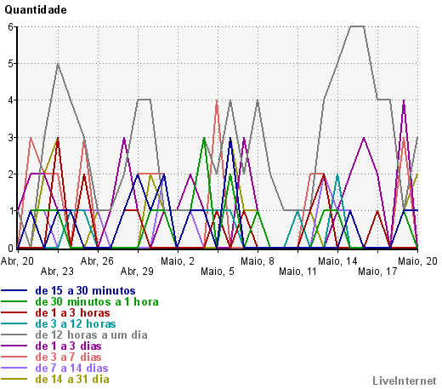Click the light purple legend line swatch
Viewport: 442px width, 389px height.
click(x=14, y=368)
